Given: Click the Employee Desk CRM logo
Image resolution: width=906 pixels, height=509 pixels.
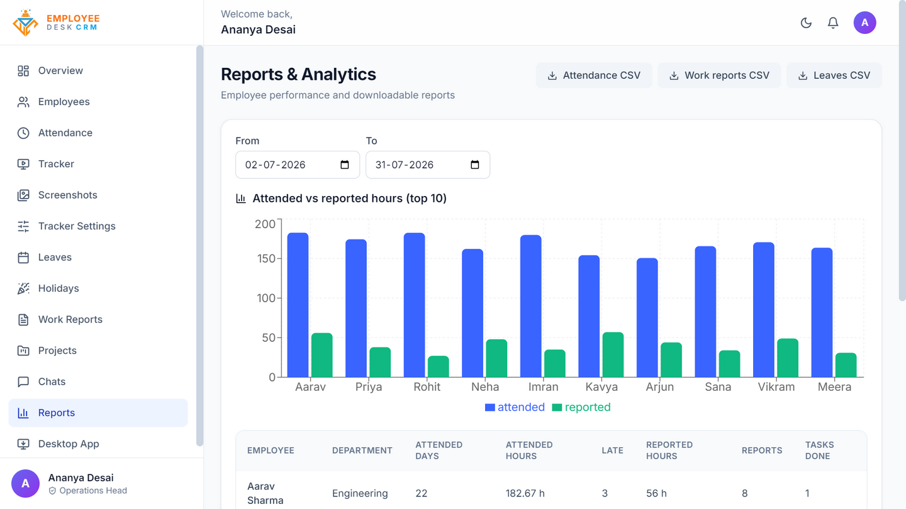Looking at the screenshot, I should (x=56, y=23).
